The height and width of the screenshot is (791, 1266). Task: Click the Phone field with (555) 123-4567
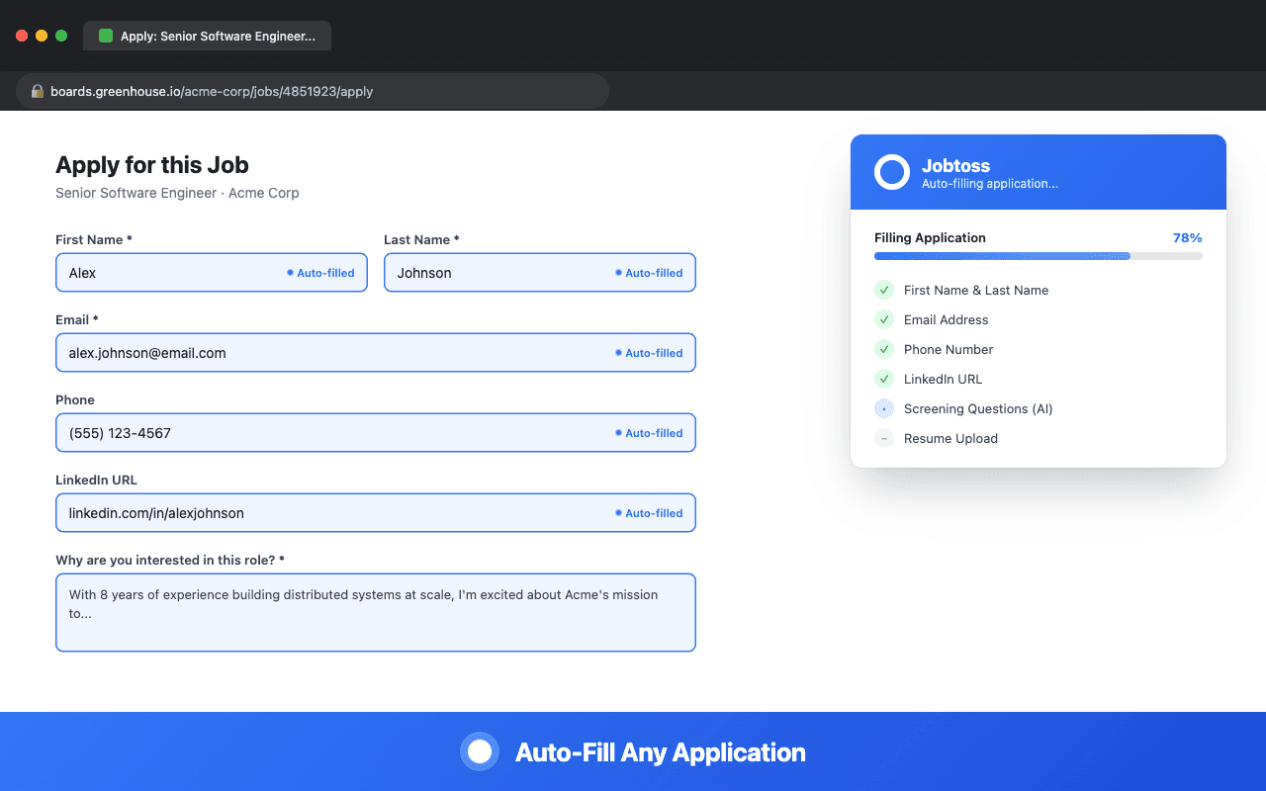pos(376,433)
